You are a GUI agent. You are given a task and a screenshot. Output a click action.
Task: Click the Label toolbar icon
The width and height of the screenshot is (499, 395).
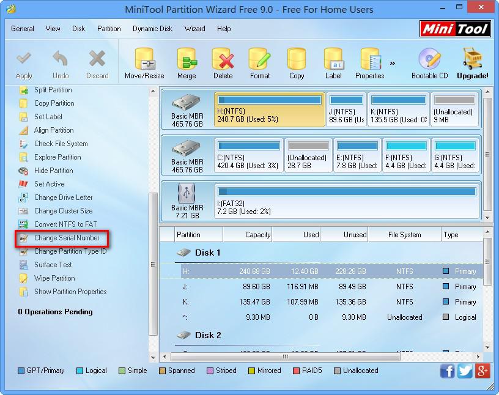pyautogui.click(x=333, y=61)
